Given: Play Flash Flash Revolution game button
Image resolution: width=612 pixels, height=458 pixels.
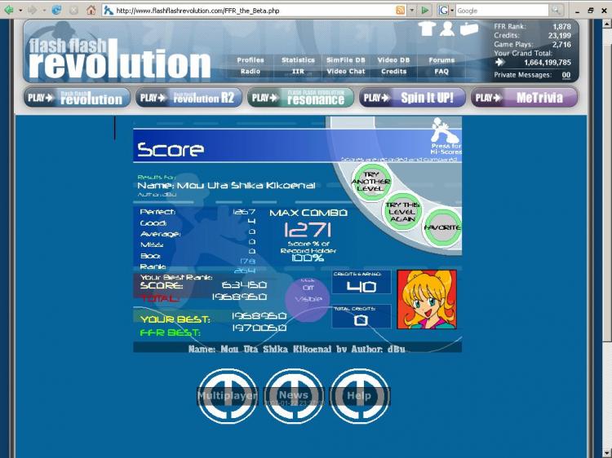Looking at the screenshot, I should pos(77,98).
